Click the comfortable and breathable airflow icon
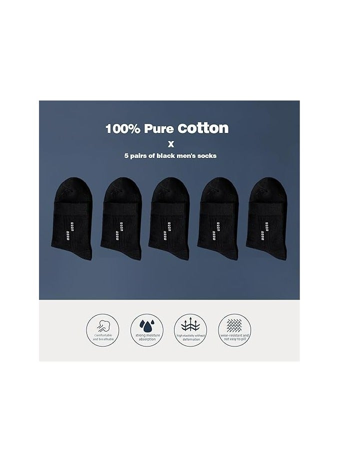The image size is (339, 462). (103, 326)
